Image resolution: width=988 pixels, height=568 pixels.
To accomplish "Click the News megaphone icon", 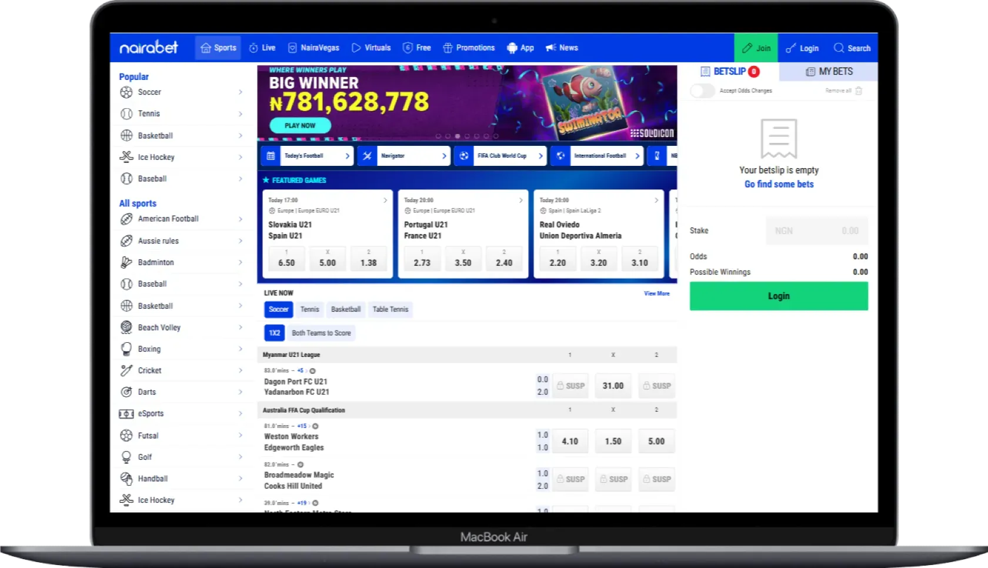I will point(551,48).
